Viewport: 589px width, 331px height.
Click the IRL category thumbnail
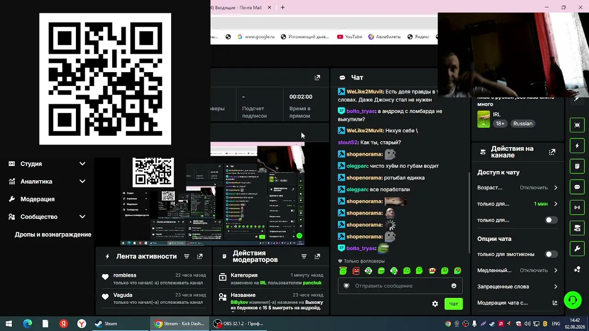[x=484, y=119]
